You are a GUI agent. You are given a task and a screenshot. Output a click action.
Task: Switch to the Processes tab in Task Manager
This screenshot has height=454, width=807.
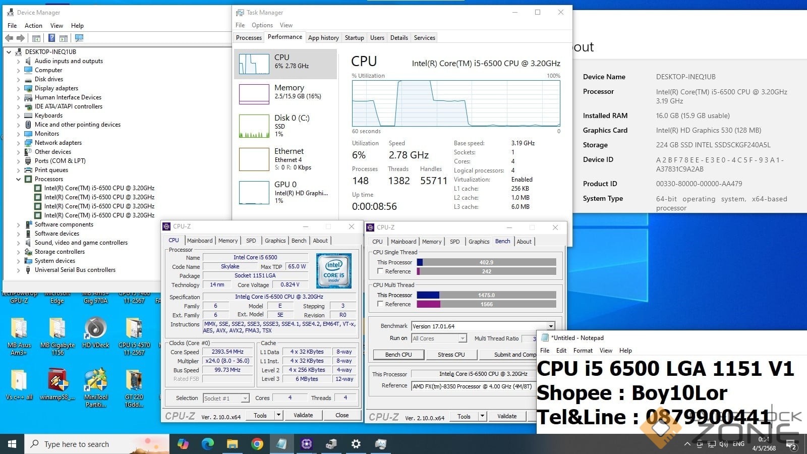[x=249, y=38]
